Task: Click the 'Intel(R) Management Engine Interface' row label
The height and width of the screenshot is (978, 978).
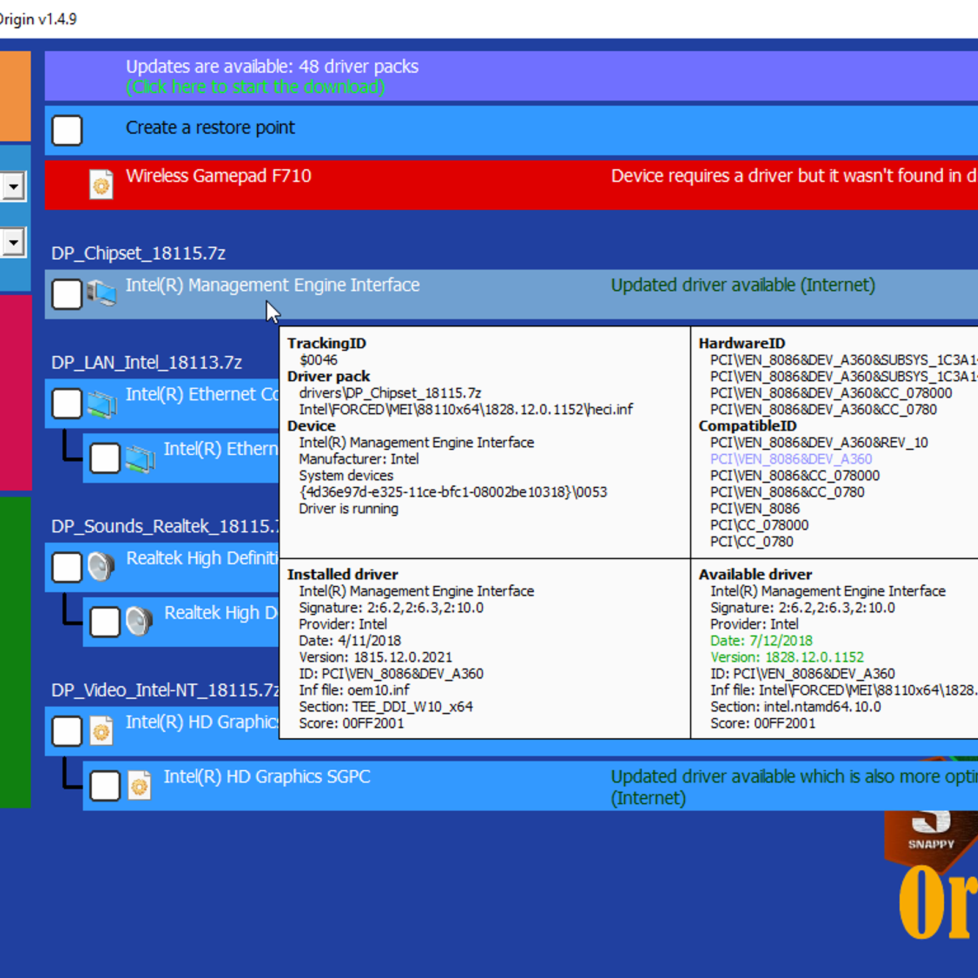Action: tap(273, 285)
